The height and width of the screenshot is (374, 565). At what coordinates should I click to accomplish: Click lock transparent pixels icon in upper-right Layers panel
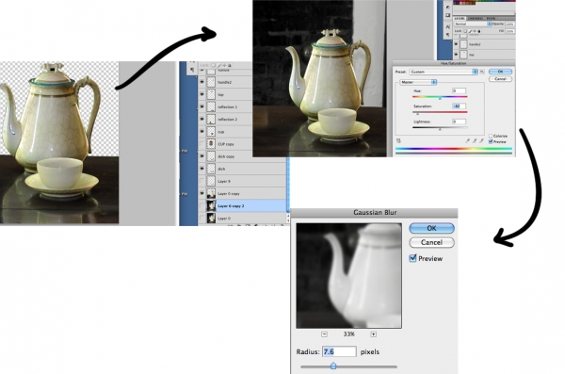pyautogui.click(x=465, y=31)
